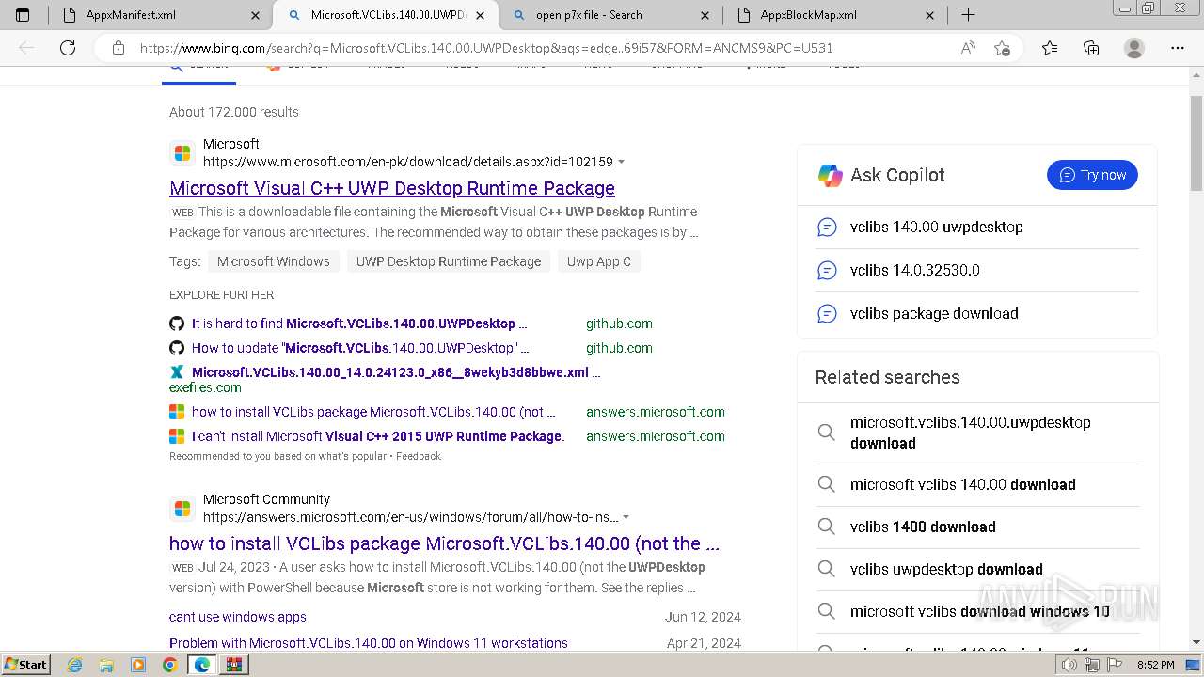1204x677 pixels.
Task: Click the scrollbar down arrow
Action: tap(1196, 643)
